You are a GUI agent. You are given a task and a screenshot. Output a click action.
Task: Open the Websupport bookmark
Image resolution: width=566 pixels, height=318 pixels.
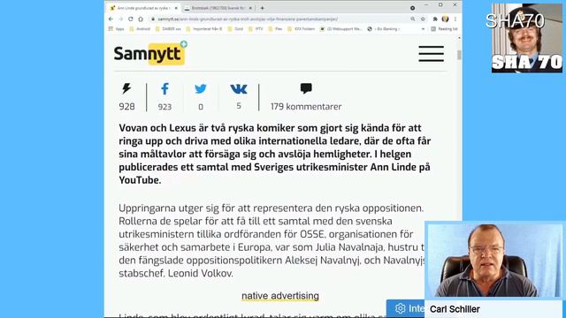[340, 29]
